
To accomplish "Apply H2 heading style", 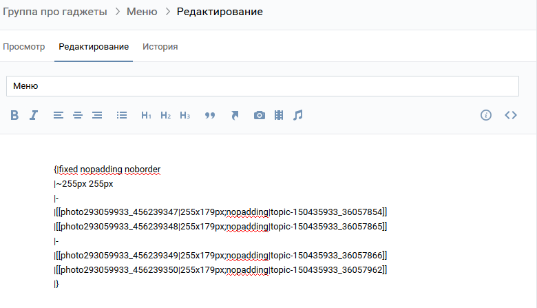I will point(165,115).
